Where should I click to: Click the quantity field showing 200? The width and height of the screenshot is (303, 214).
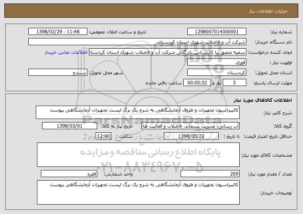[210, 174]
